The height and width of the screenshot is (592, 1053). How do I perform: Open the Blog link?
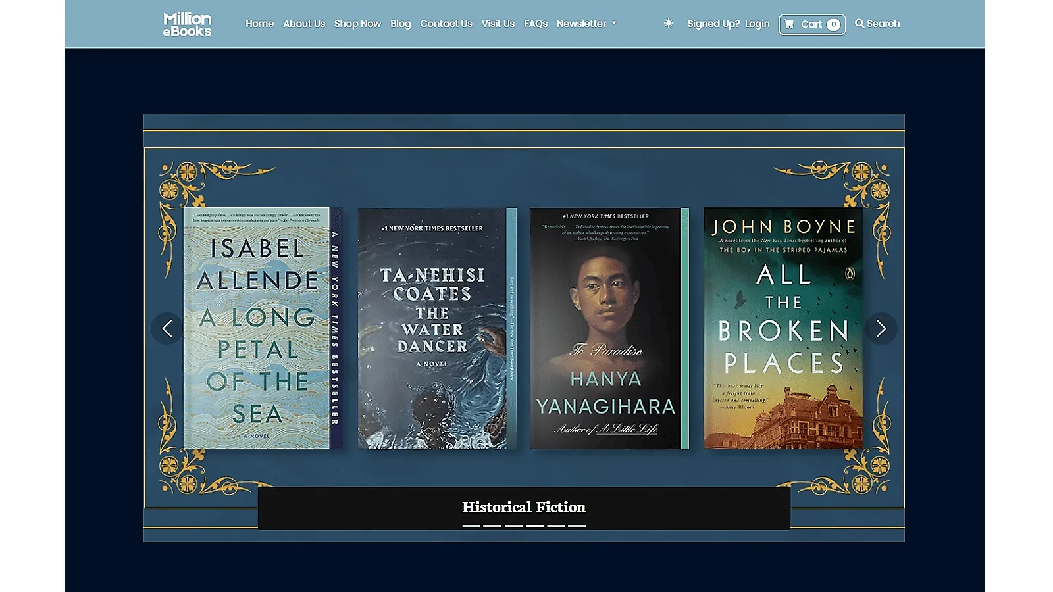pyautogui.click(x=400, y=24)
